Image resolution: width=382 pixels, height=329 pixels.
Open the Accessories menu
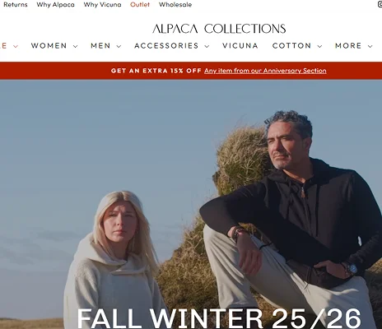click(x=166, y=45)
